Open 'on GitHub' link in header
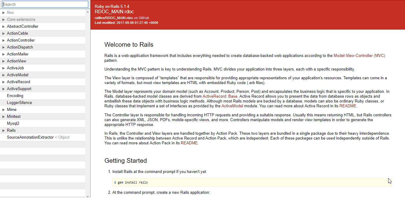 point(141,18)
